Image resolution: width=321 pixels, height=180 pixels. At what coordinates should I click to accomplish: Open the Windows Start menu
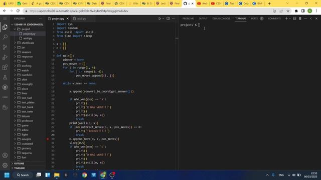[7, 175]
